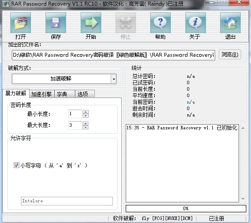Click the app icon in the title bar
Image resolution: width=251 pixels, height=223 pixels.
6,4
